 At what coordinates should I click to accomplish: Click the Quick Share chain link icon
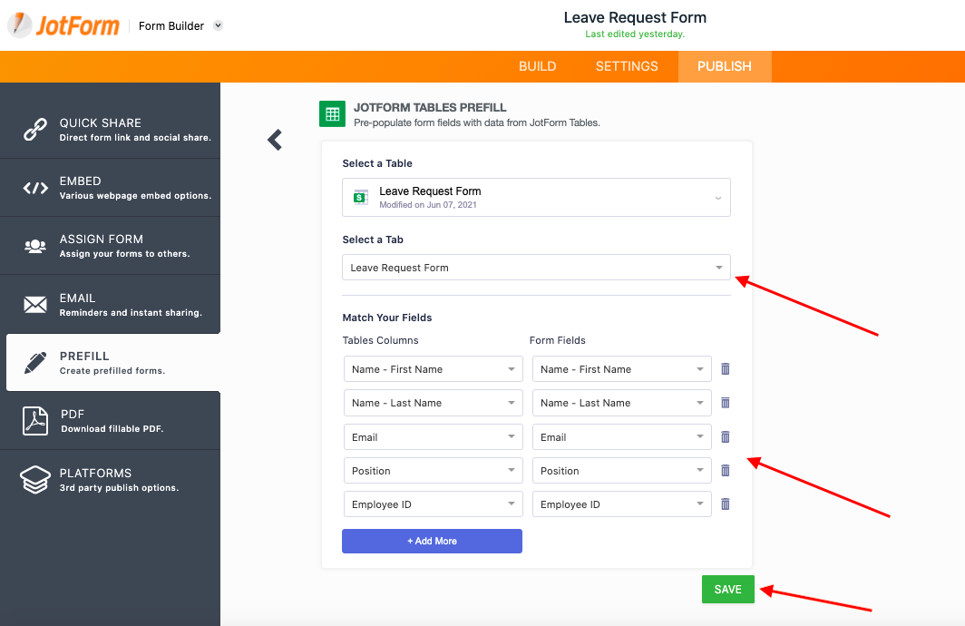coord(35,129)
